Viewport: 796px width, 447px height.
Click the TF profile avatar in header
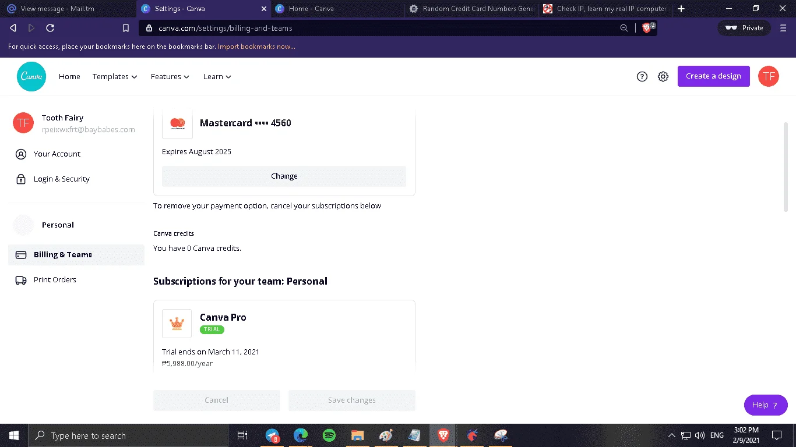tap(769, 76)
